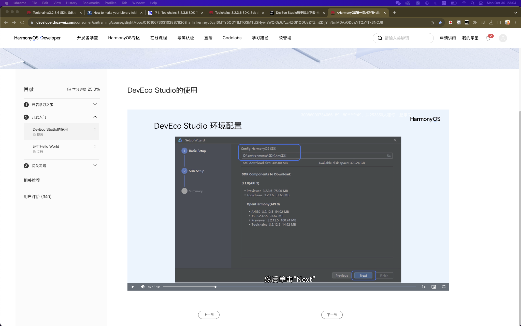Click the video progress handle

click(215, 287)
